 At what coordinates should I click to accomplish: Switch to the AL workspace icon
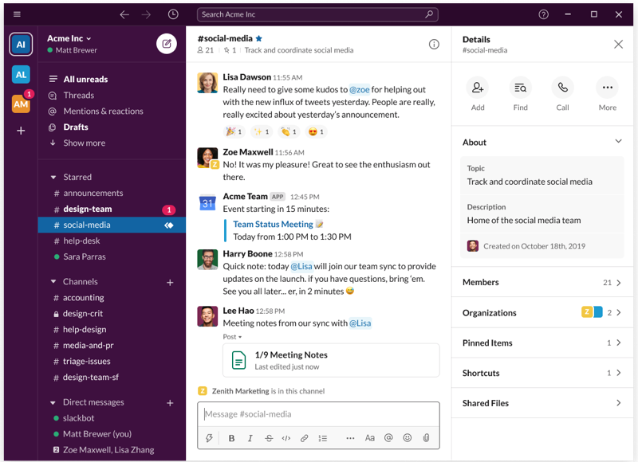[x=21, y=75]
